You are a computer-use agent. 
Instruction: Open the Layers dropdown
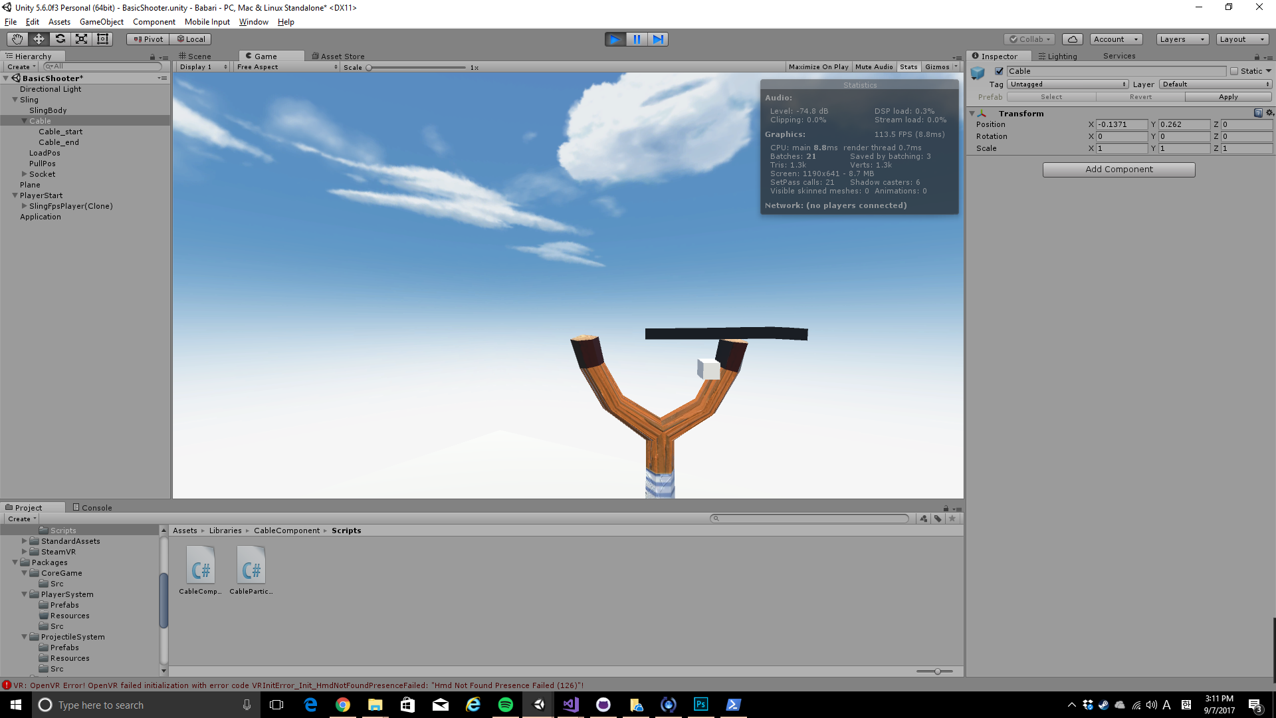[1181, 39]
